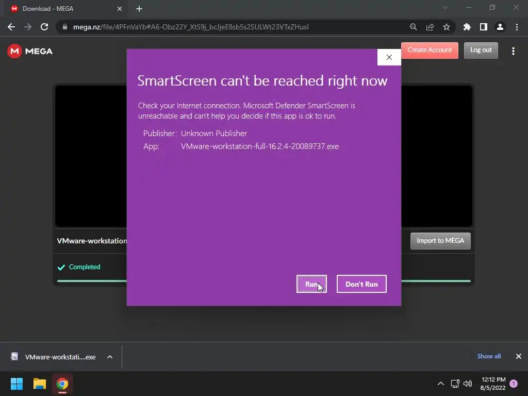This screenshot has width=528, height=396.
Task: Click the Create Account button
Action: (x=430, y=50)
